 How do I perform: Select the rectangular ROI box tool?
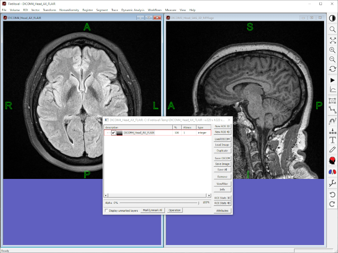(x=333, y=101)
